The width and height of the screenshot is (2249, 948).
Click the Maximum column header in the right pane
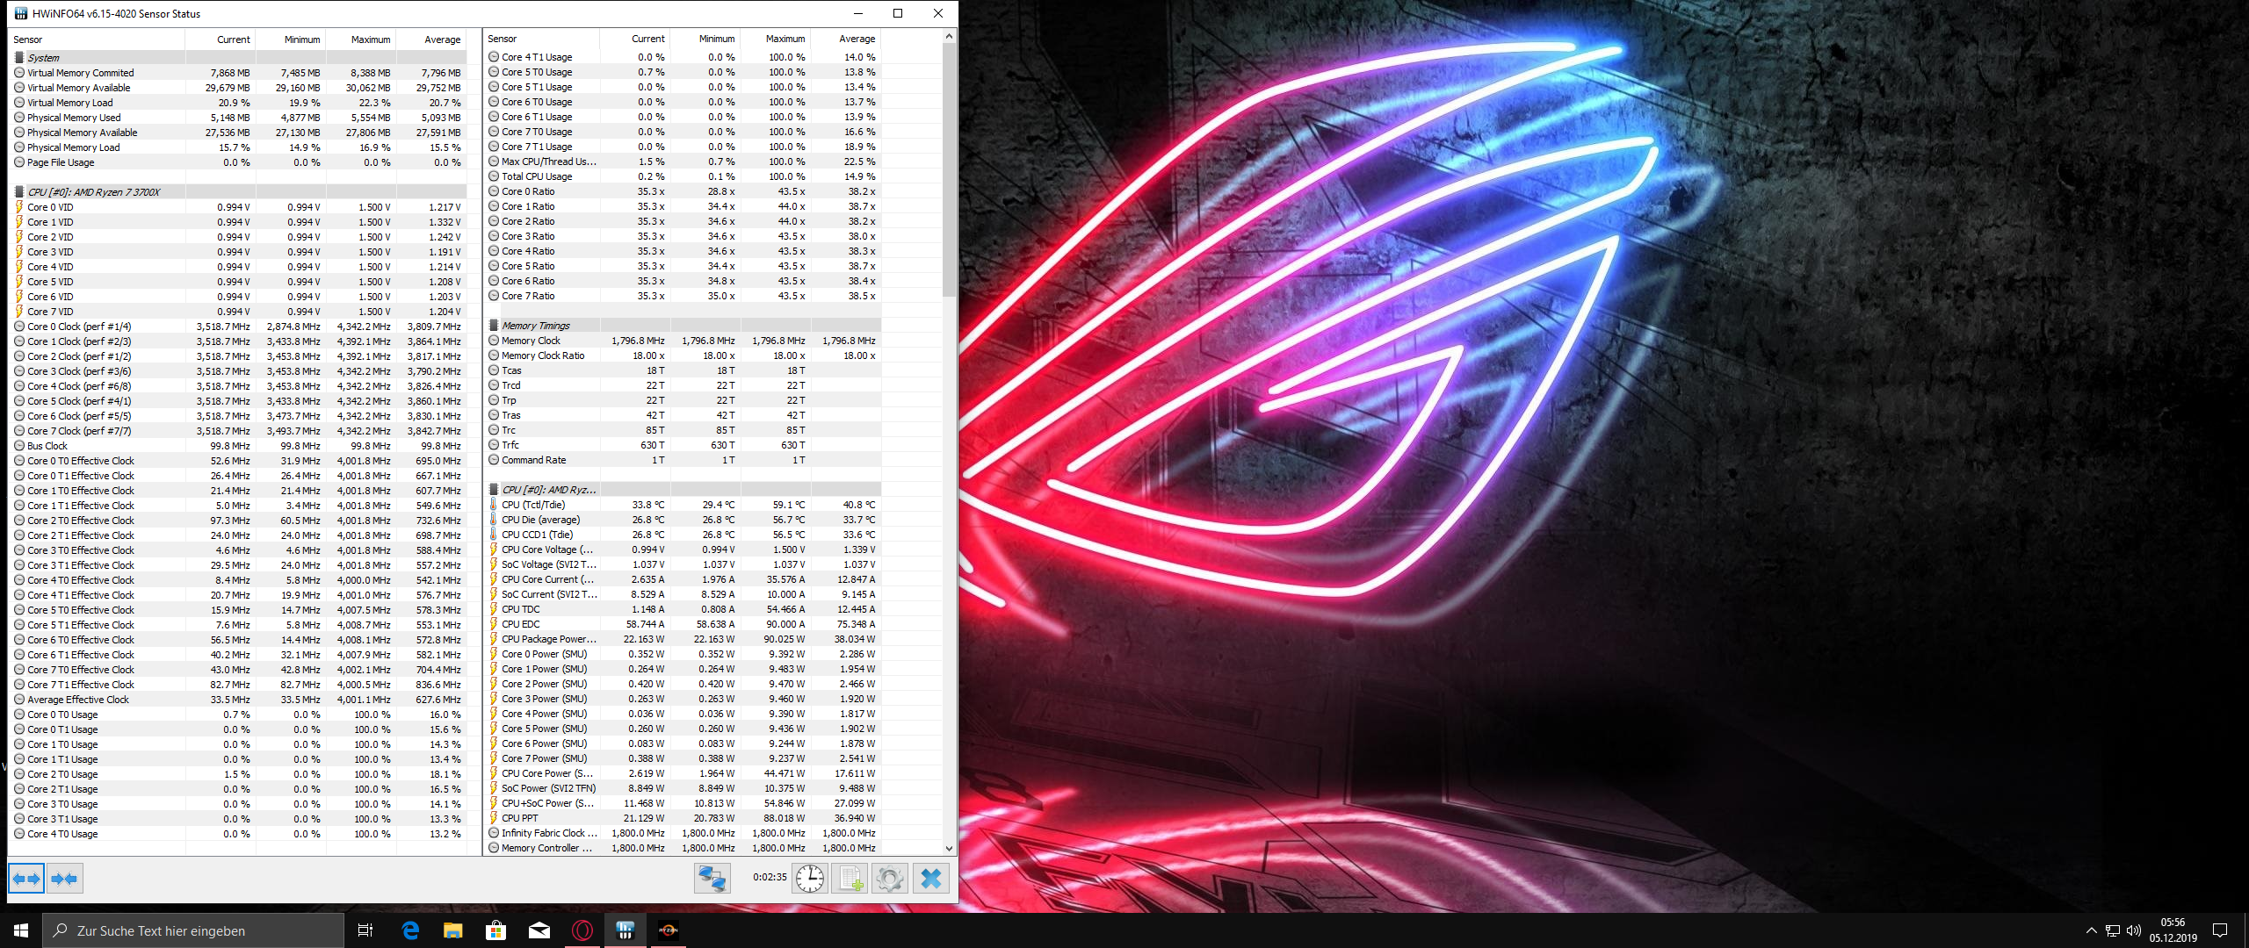click(785, 39)
